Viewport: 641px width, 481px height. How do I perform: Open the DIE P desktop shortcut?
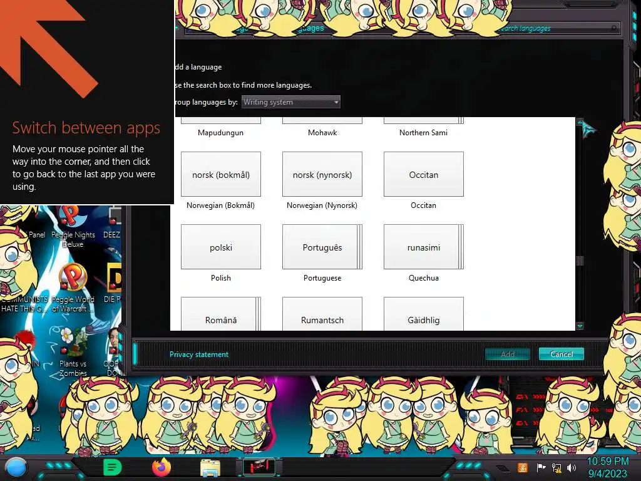pos(113,283)
